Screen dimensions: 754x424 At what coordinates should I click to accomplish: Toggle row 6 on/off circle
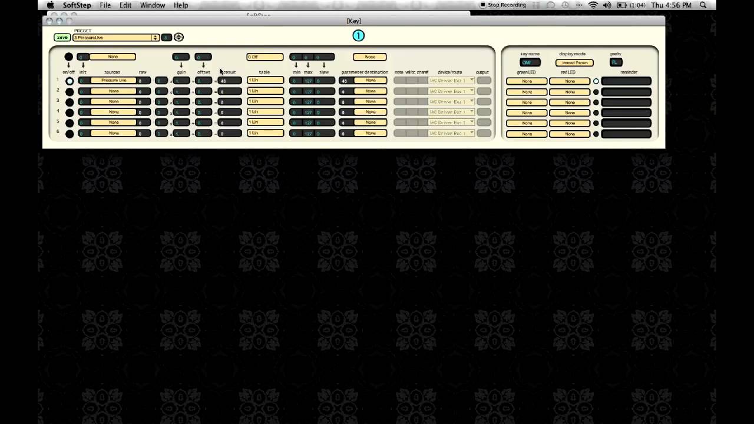coord(70,134)
